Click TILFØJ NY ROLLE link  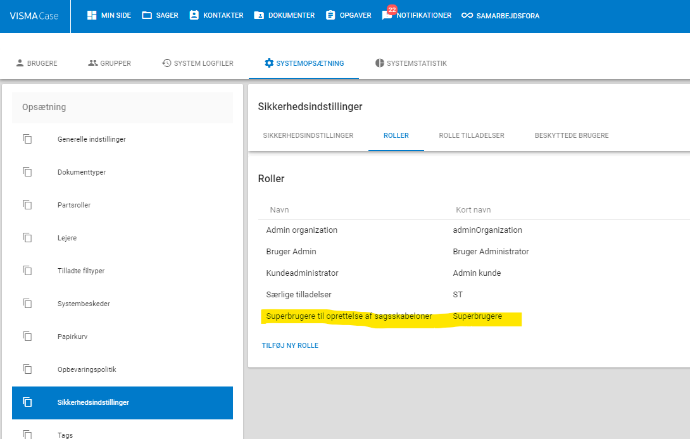[290, 346]
